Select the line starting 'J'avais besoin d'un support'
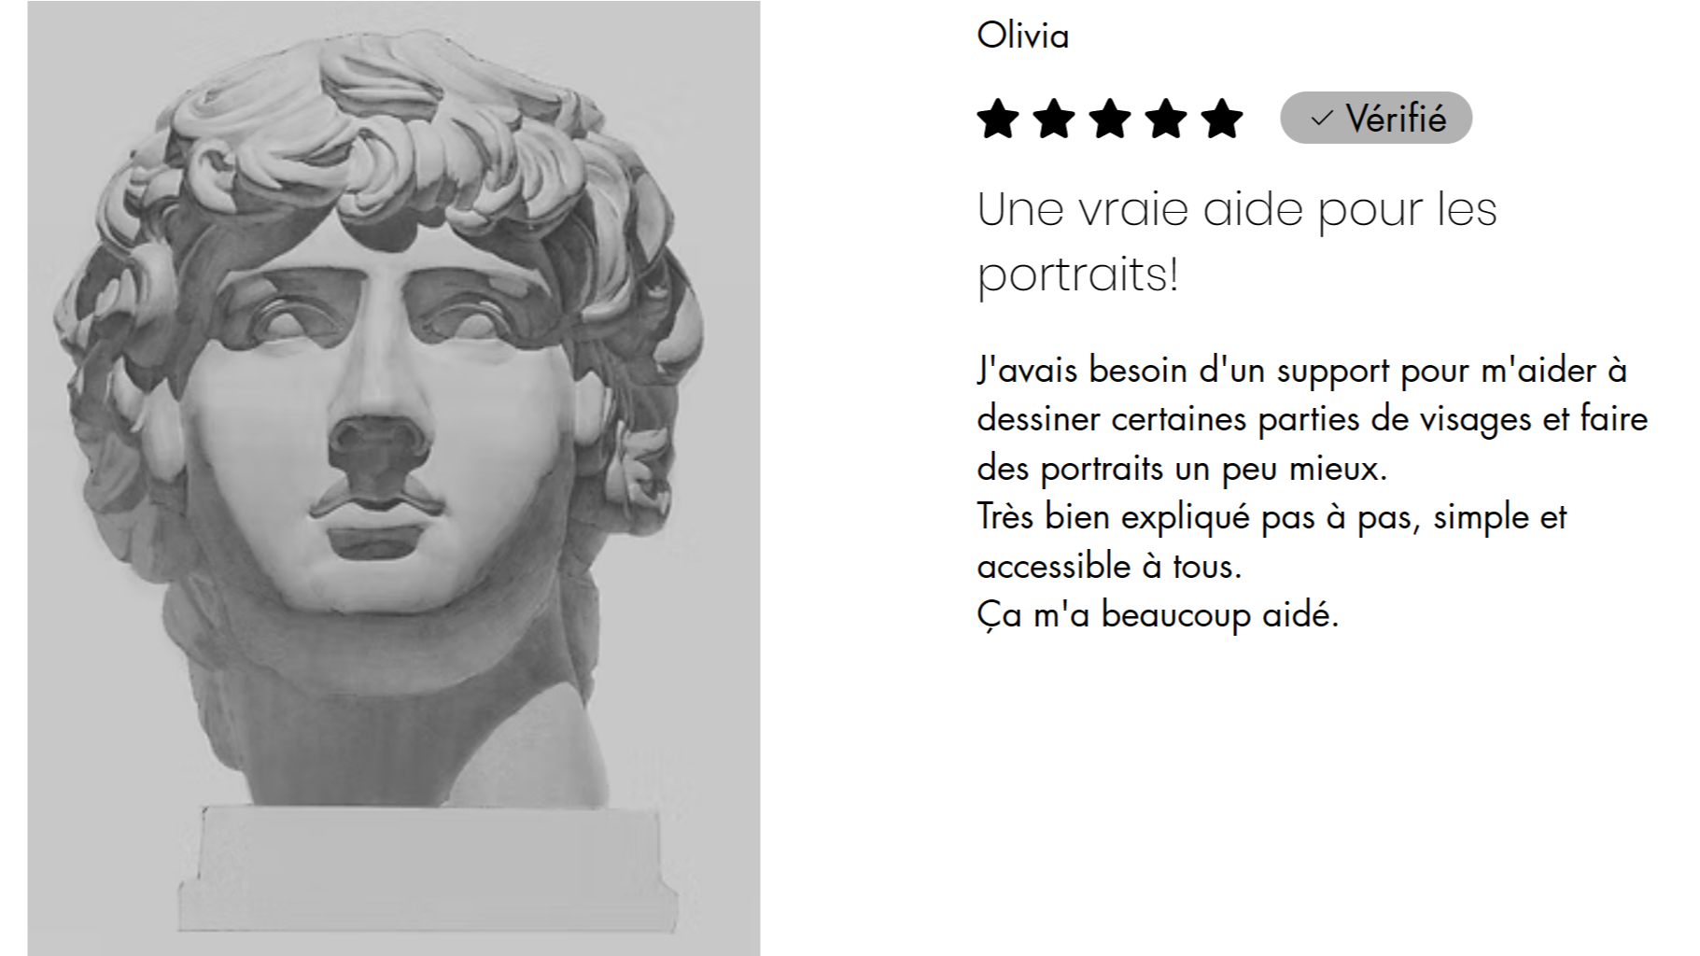Image resolution: width=1700 pixels, height=956 pixels. [1302, 371]
